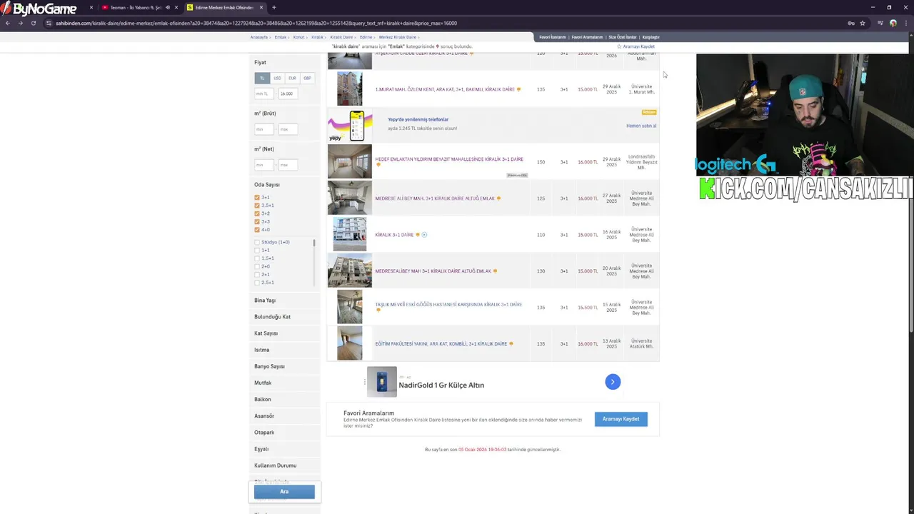Uncheck the 3+3 room checkbox
Viewport: 914px width, 514px height.
pyautogui.click(x=257, y=221)
